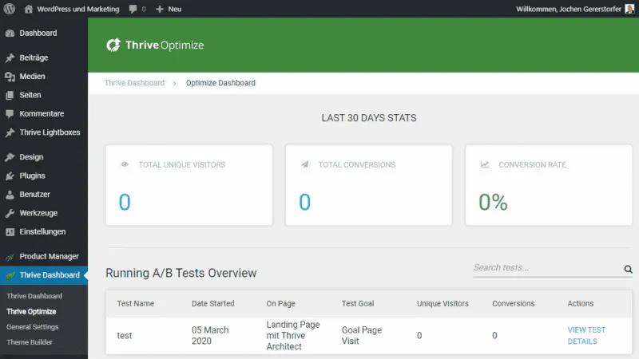The height and width of the screenshot is (359, 639).
Task: Click the Medien media icon
Action: pos(10,77)
